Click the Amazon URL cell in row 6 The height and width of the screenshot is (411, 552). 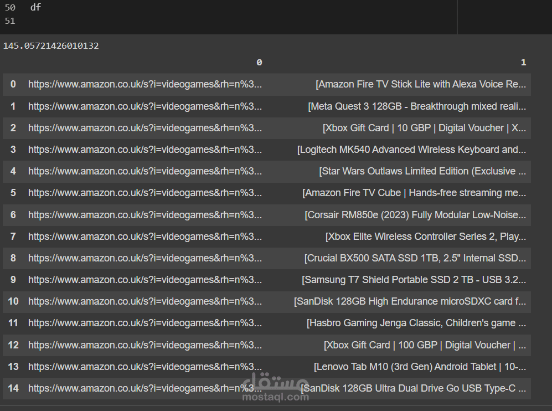click(145, 215)
